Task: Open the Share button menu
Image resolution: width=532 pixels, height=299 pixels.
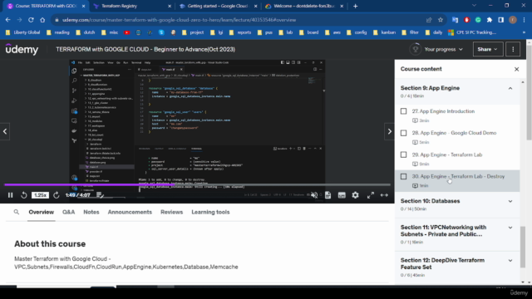Action: [x=488, y=50]
